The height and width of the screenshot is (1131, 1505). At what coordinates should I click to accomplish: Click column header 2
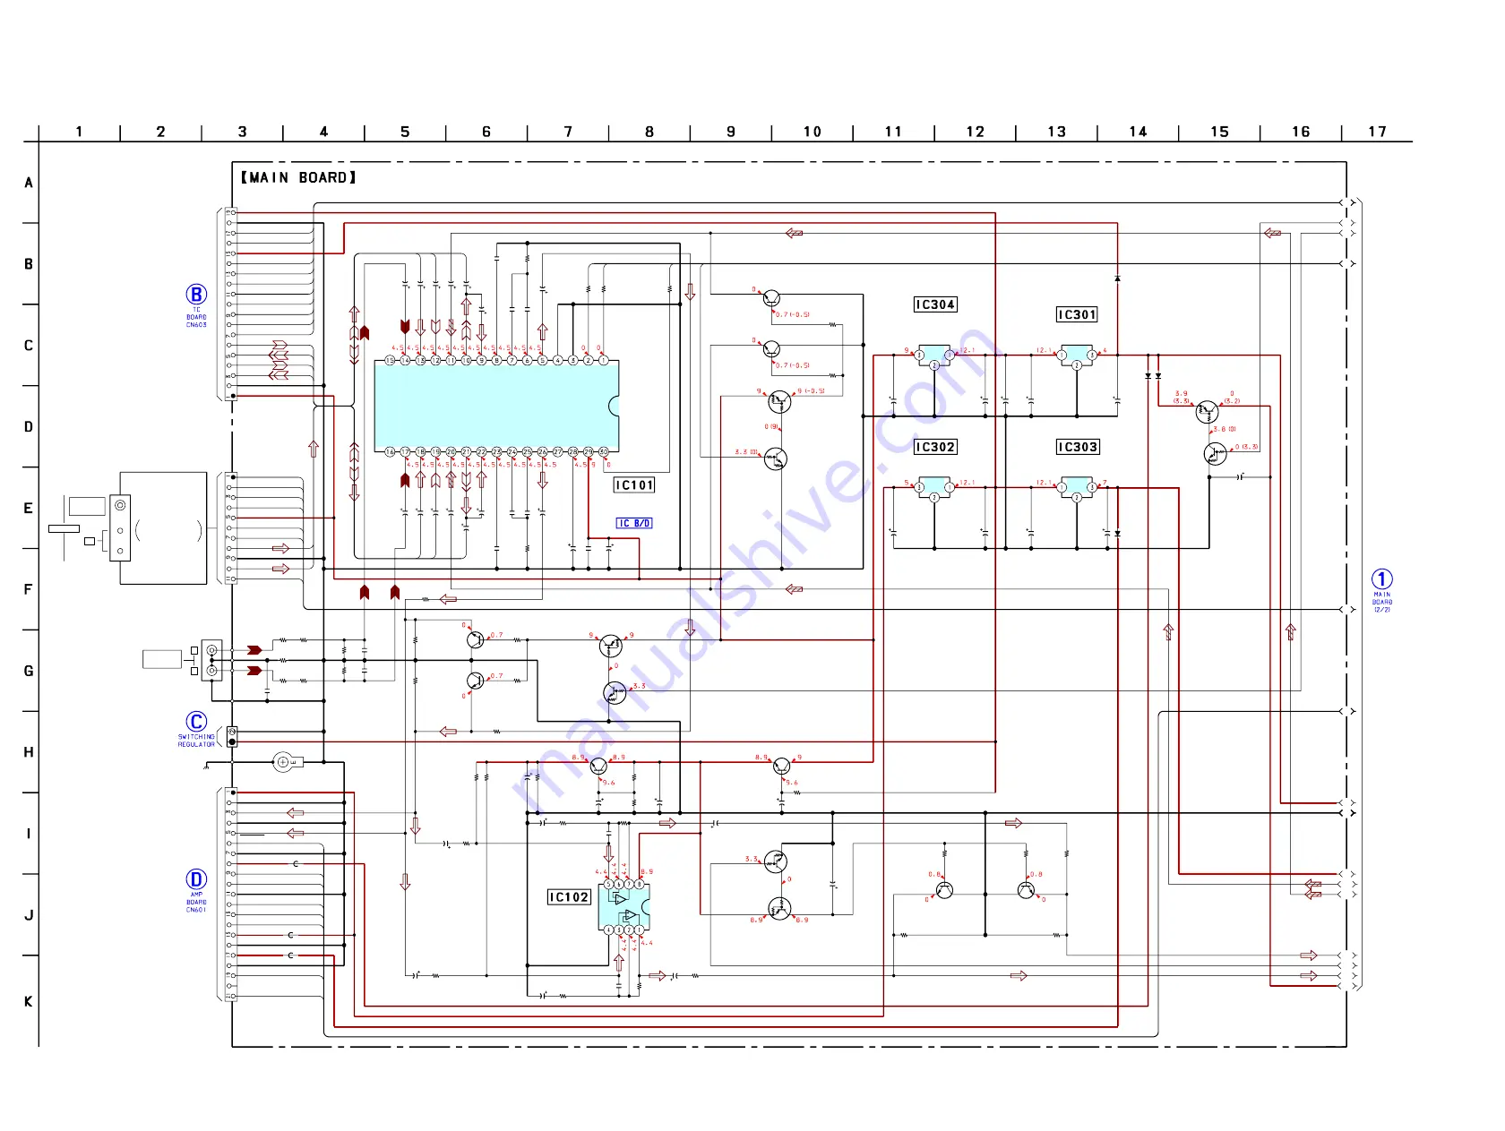point(160,132)
